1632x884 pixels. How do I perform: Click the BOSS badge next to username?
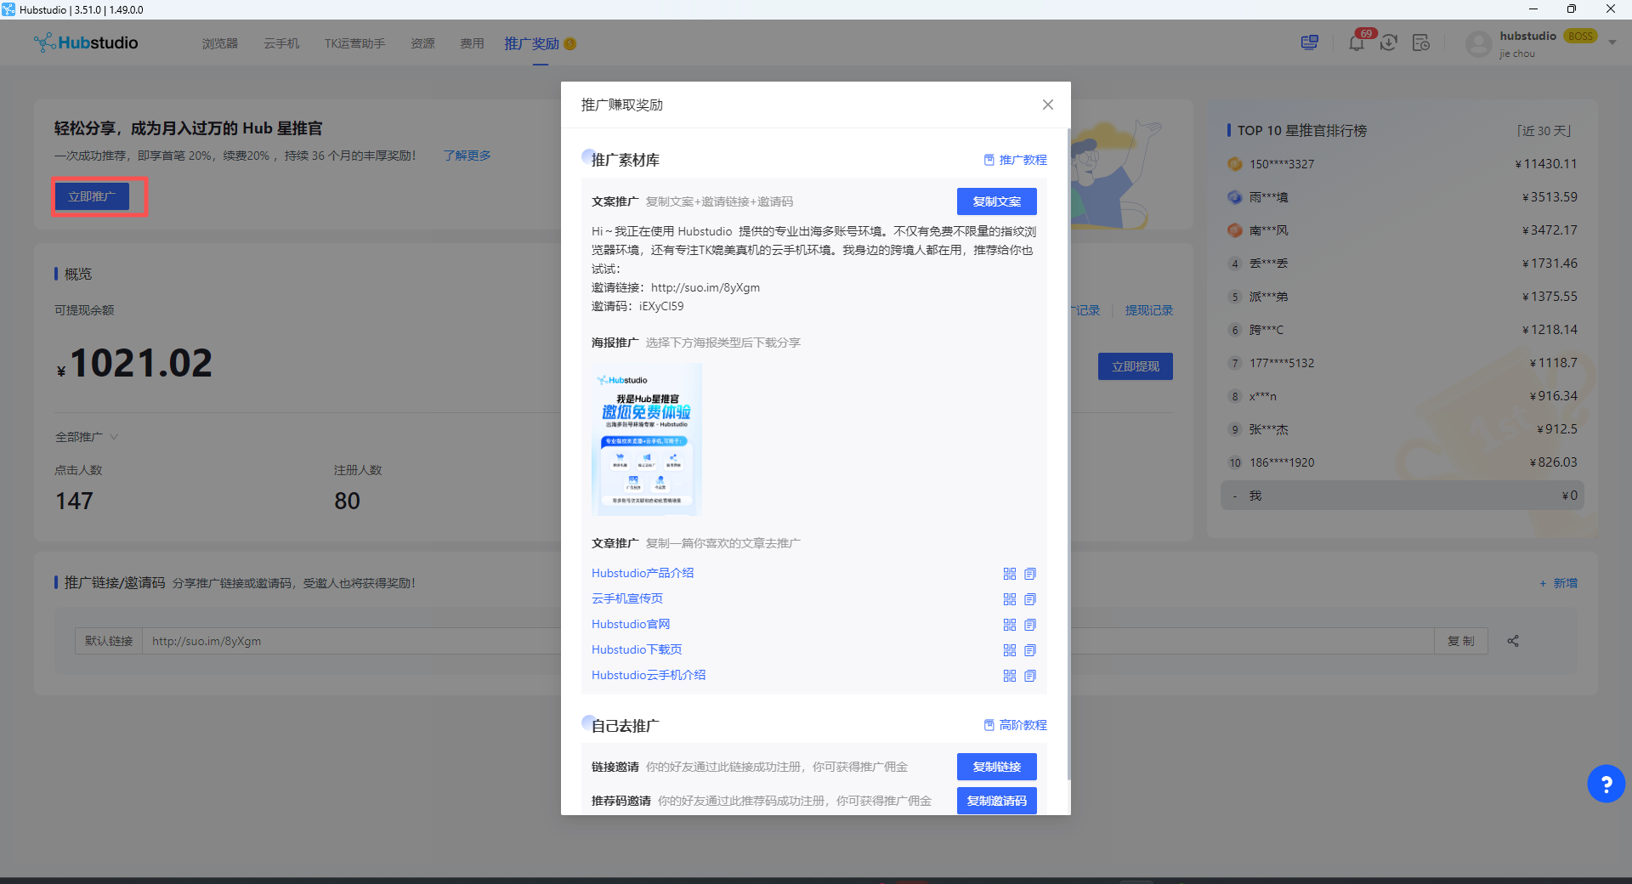point(1580,36)
